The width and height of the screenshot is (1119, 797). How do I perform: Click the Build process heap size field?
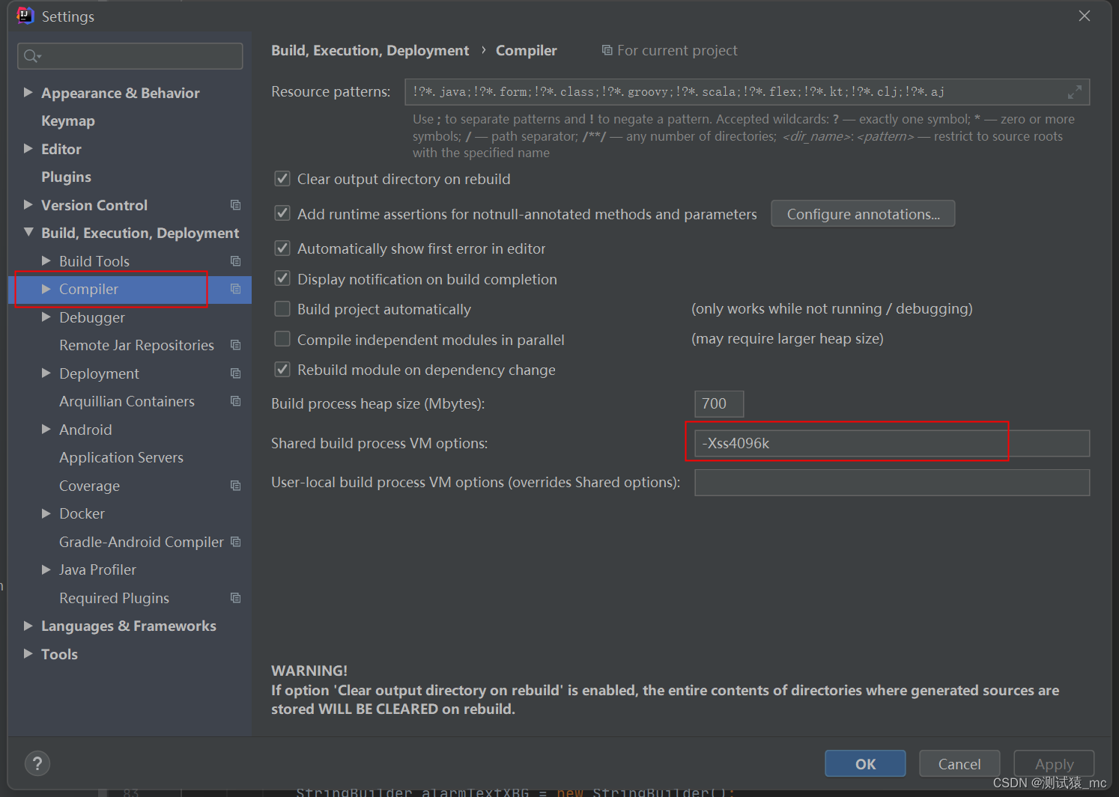coord(718,403)
